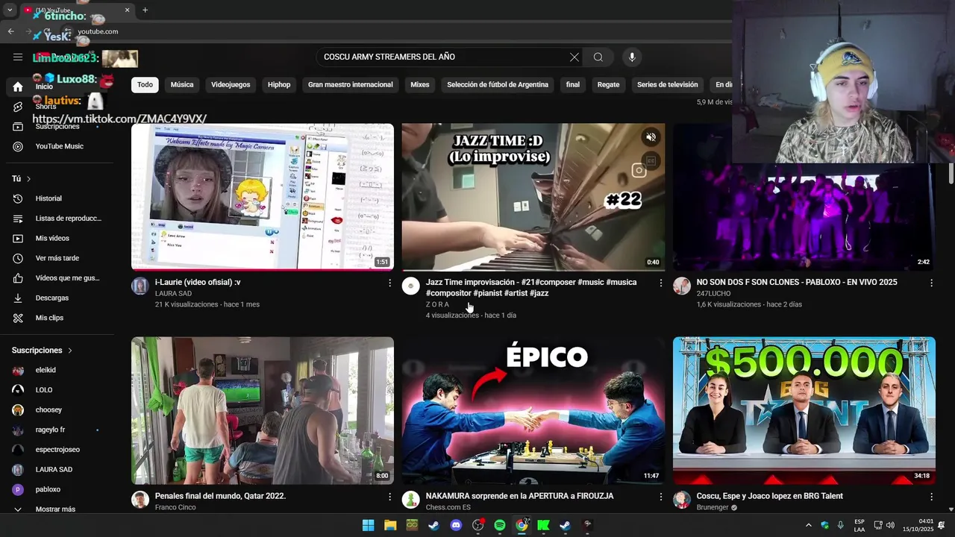Open Spotify from the taskbar
The image size is (955, 537).
click(x=500, y=525)
